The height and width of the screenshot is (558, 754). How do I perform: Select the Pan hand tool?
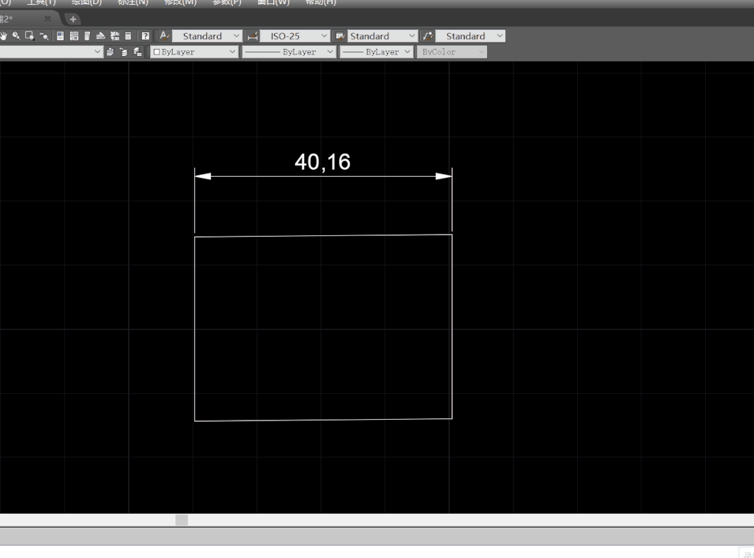(3, 36)
